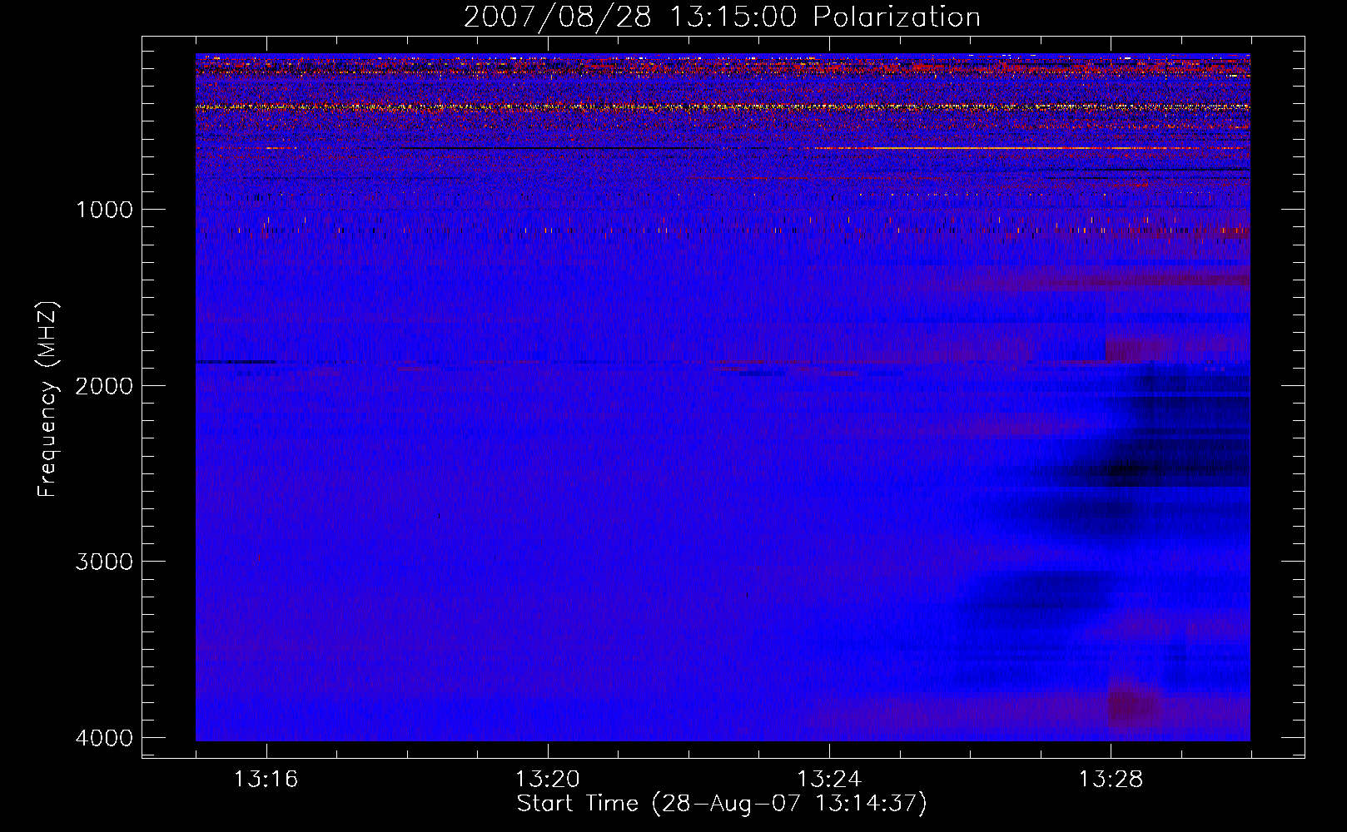Screen dimensions: 1347x832
Task: Select the 'Frequency (MHZ)' axis label
Action: point(47,399)
